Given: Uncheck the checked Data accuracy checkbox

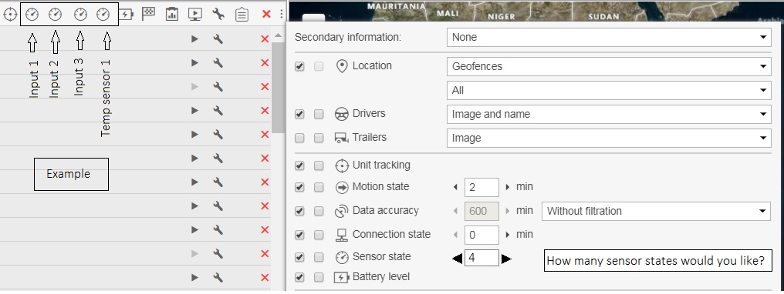Looking at the screenshot, I should point(299,212).
